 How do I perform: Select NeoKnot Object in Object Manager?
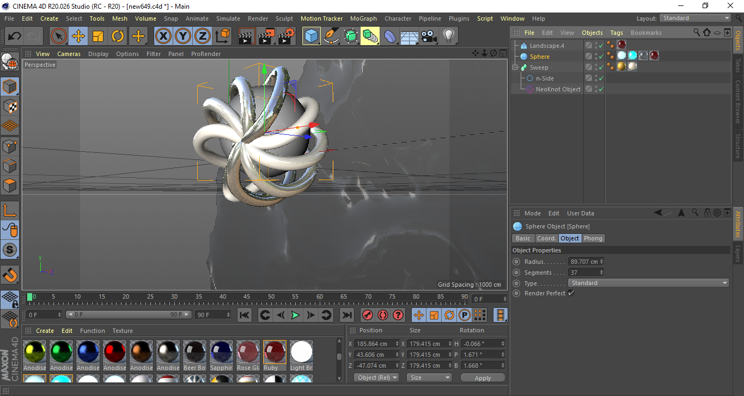[558, 89]
